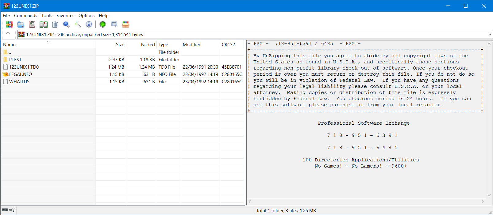Open the Commands menu
493x215 pixels.
[25, 15]
